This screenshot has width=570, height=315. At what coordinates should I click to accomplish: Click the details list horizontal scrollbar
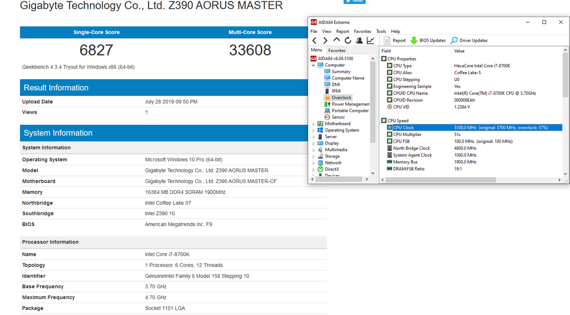pyautogui.click(x=440, y=180)
